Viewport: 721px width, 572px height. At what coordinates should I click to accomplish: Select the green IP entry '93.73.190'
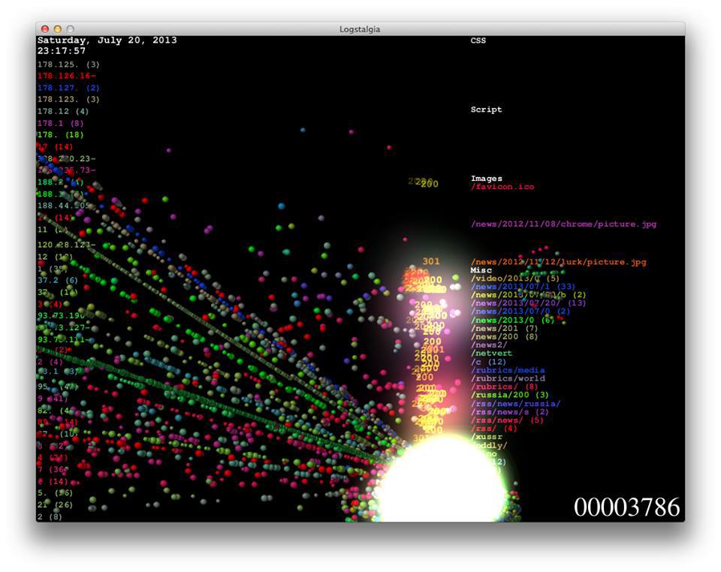(61, 315)
